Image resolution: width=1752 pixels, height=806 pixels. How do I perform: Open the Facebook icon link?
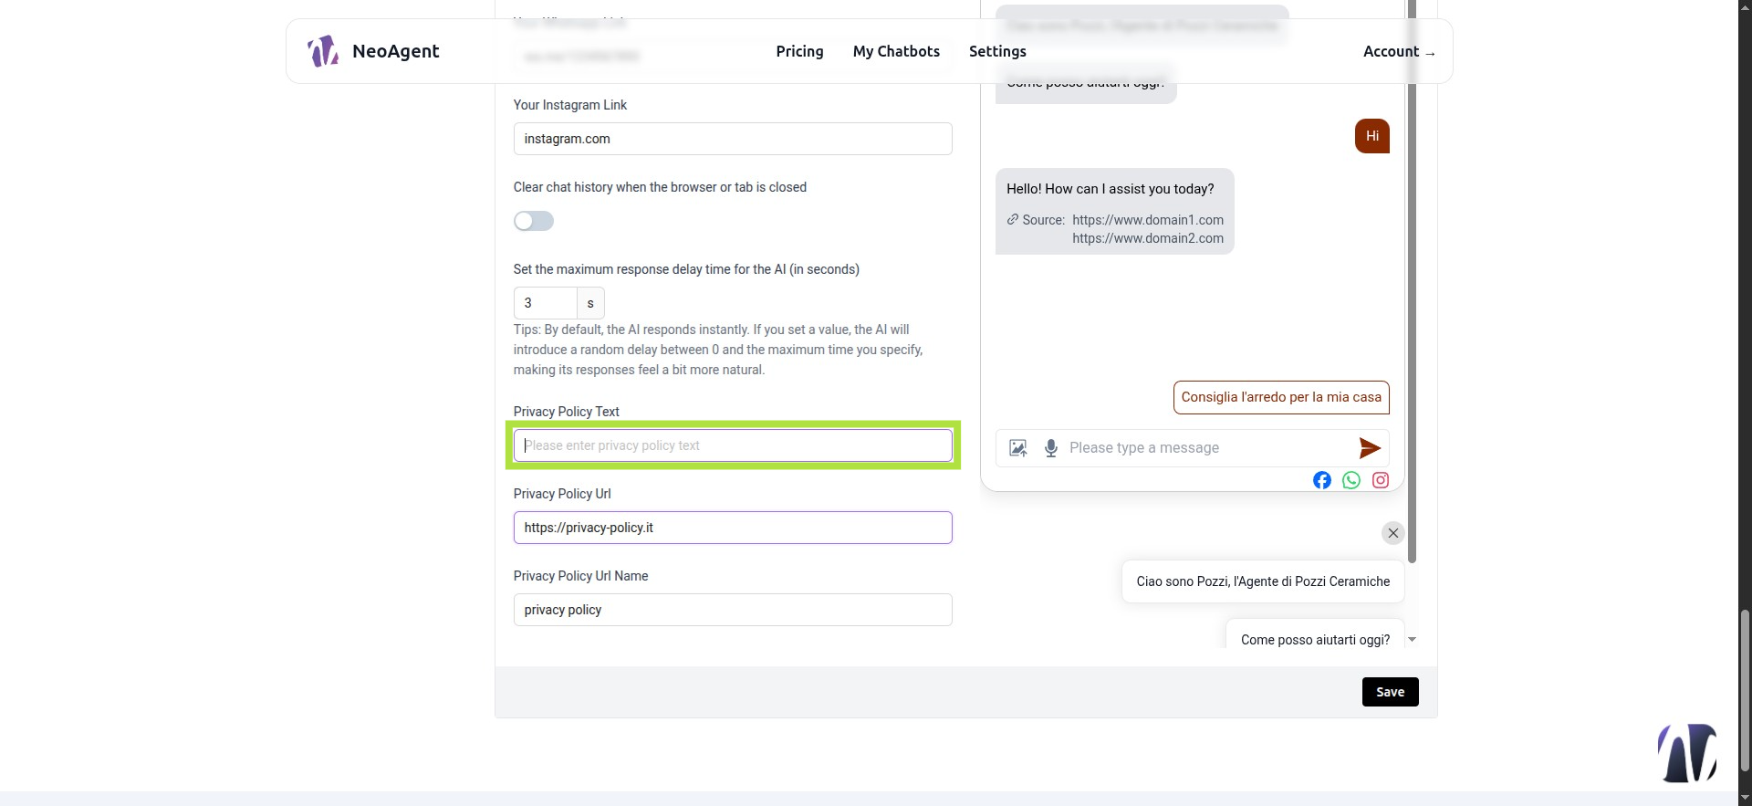[1322, 480]
